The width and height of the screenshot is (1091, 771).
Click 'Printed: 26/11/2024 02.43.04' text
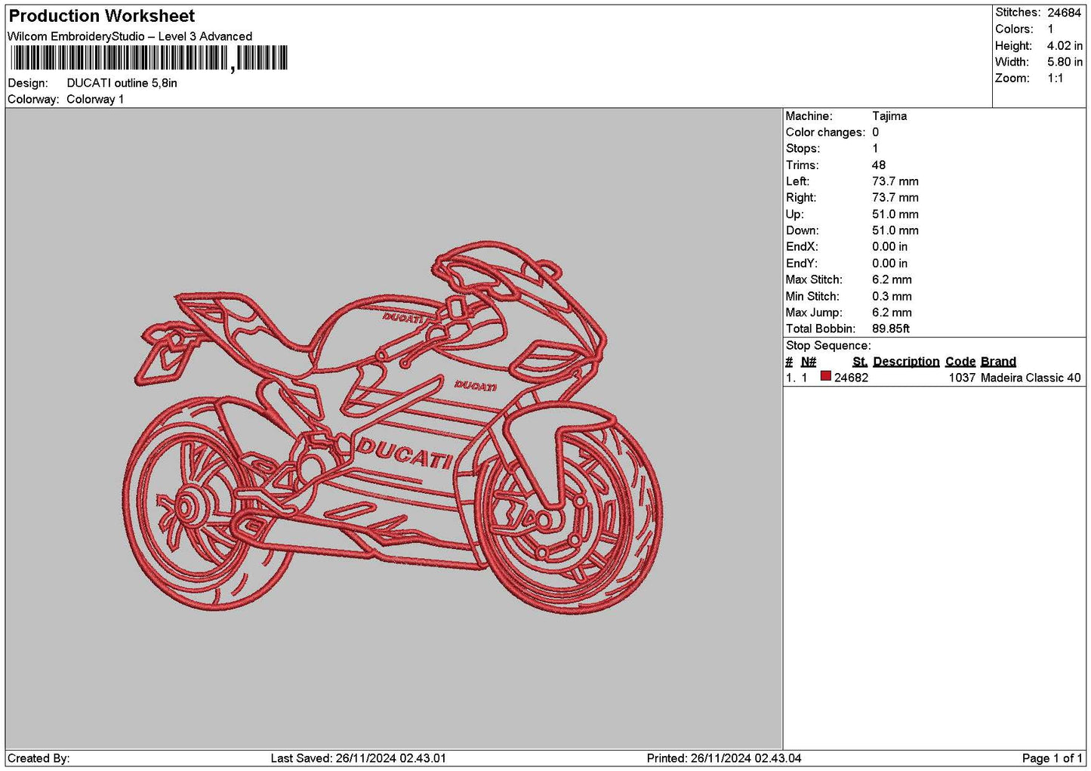coord(724,759)
